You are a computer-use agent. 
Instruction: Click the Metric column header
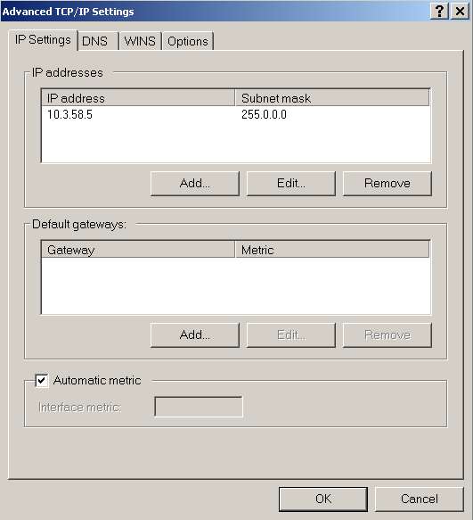click(332, 250)
